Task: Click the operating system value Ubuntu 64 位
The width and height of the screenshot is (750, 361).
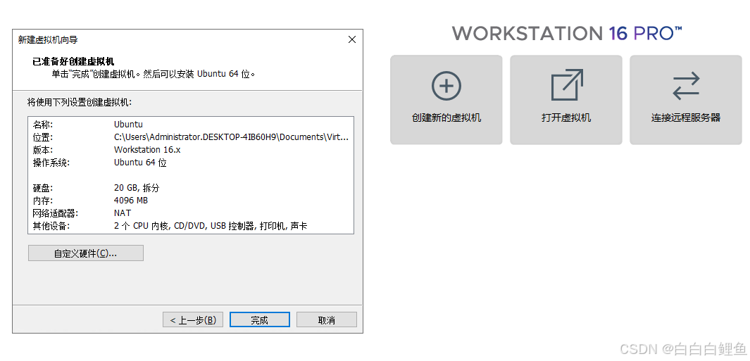Action: point(140,163)
